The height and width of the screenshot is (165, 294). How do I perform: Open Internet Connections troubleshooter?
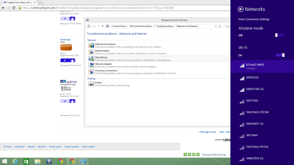[x=105, y=44]
